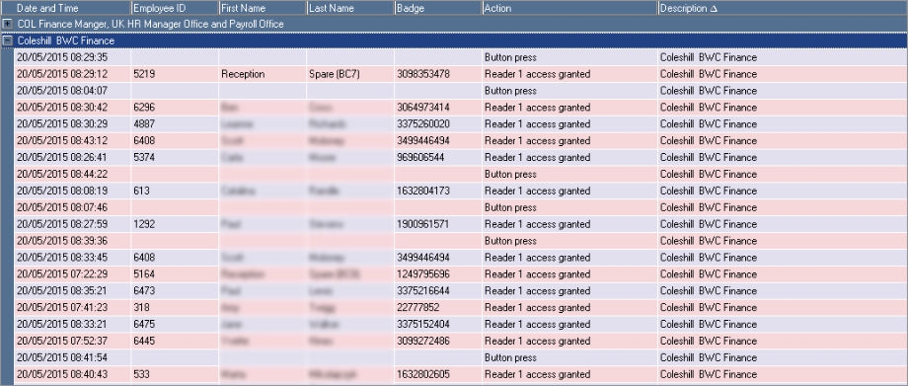Select the Reception Spare (BC7) row
The width and height of the screenshot is (908, 386).
[x=461, y=74]
